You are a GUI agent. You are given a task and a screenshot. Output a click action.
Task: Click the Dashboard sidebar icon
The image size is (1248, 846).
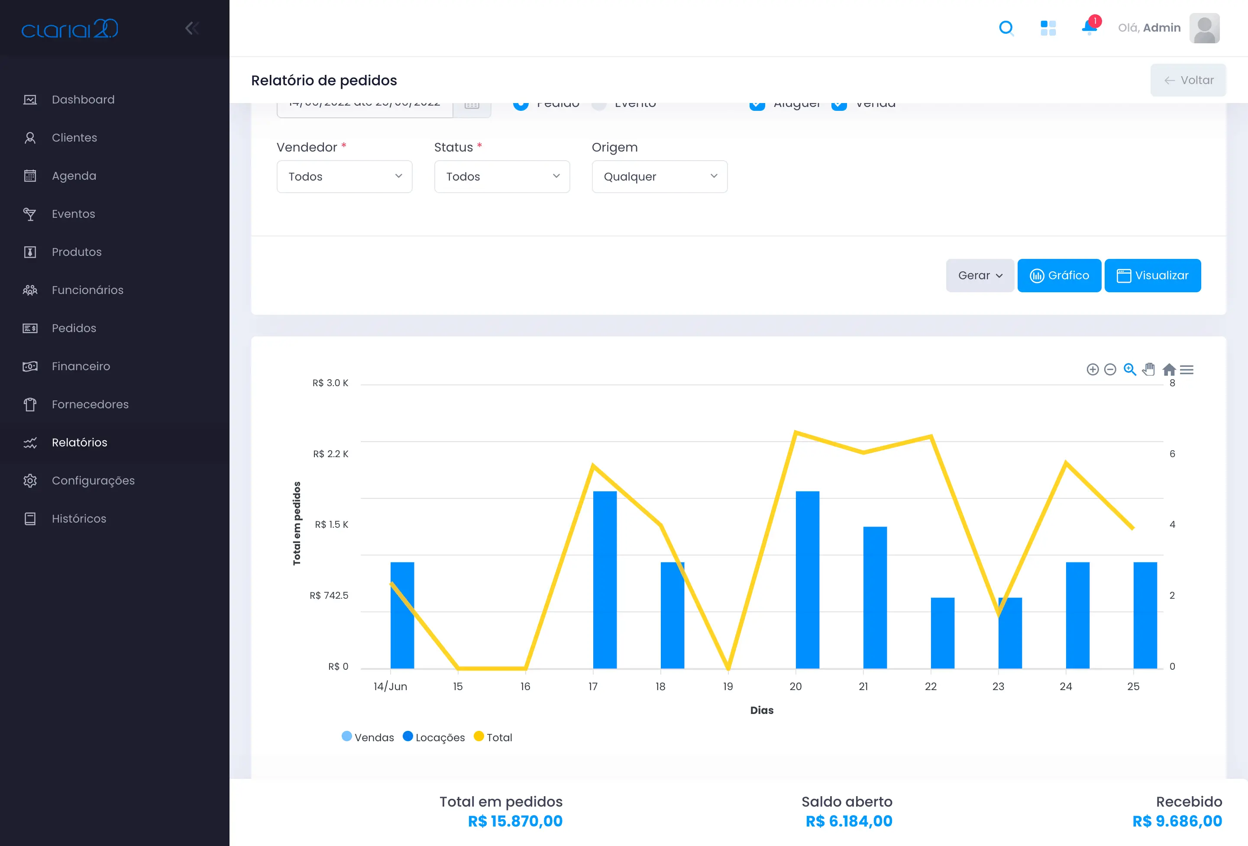click(x=30, y=100)
